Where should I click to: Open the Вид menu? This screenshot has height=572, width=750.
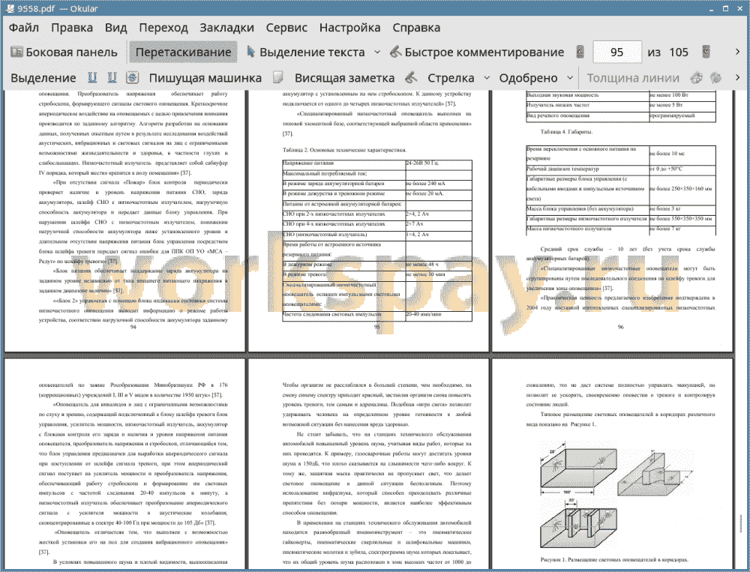click(x=115, y=28)
